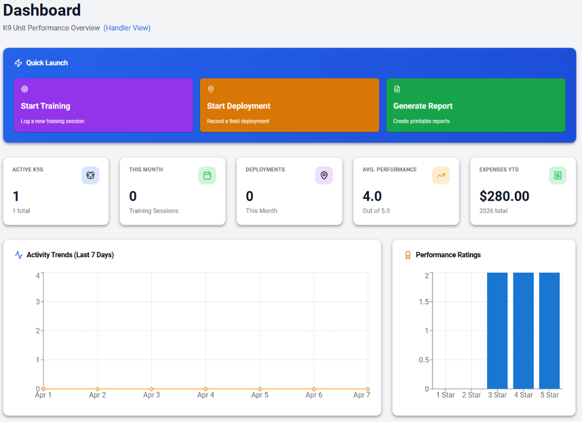Click the "THIS MONTH" card label
This screenshot has height=422, width=582.
[146, 169]
